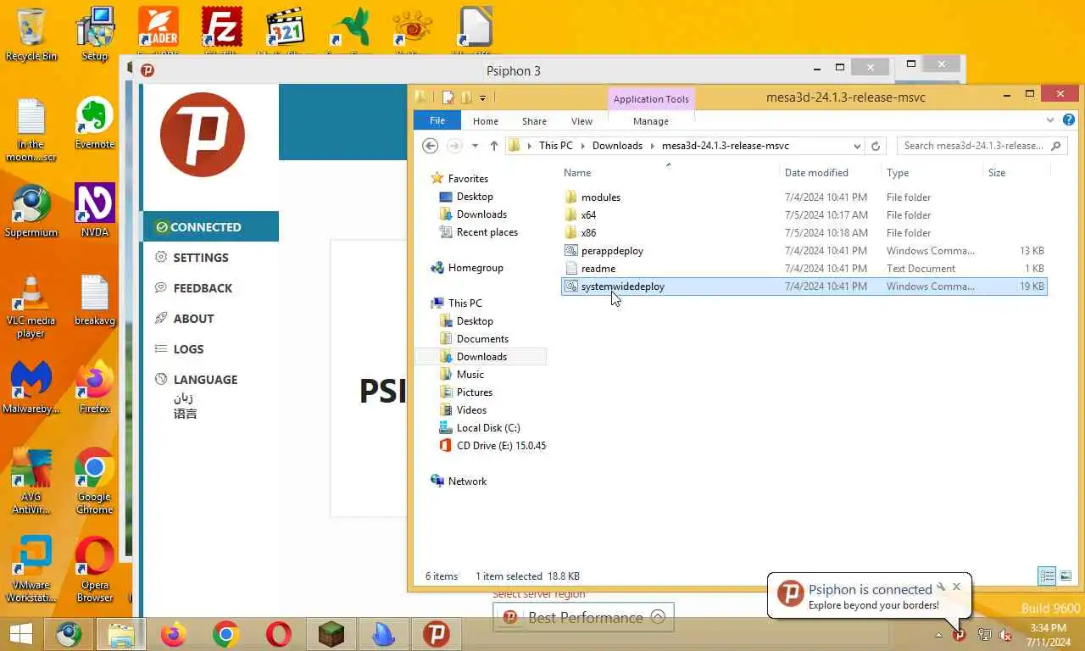Open the Manage ribbon tab

651,121
